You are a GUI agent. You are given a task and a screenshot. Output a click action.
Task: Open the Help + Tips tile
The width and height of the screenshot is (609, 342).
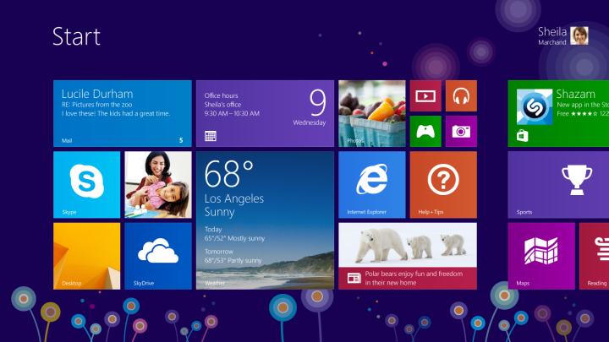pos(442,185)
